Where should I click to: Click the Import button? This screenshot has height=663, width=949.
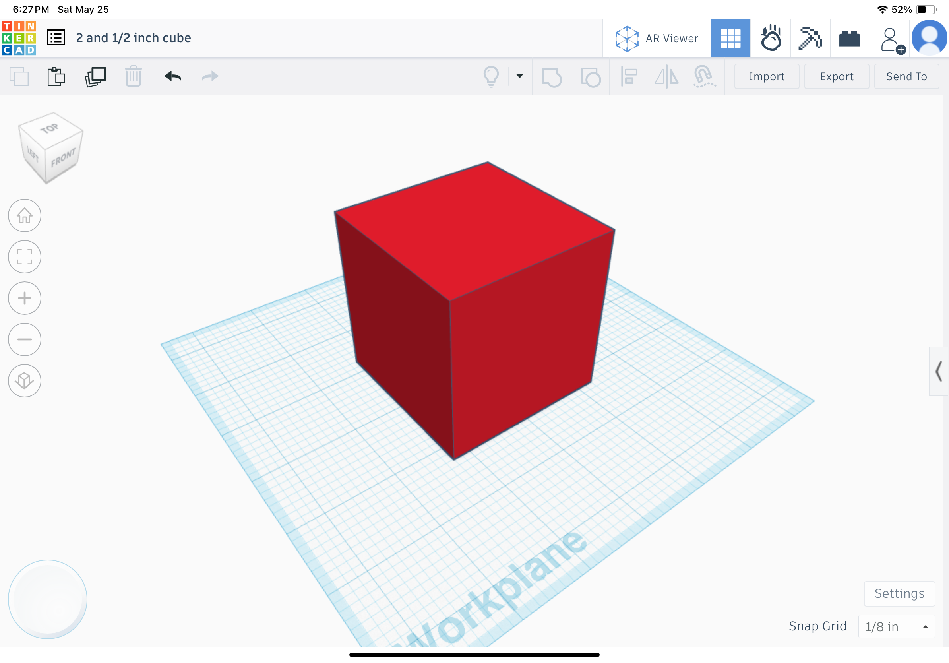coord(766,76)
